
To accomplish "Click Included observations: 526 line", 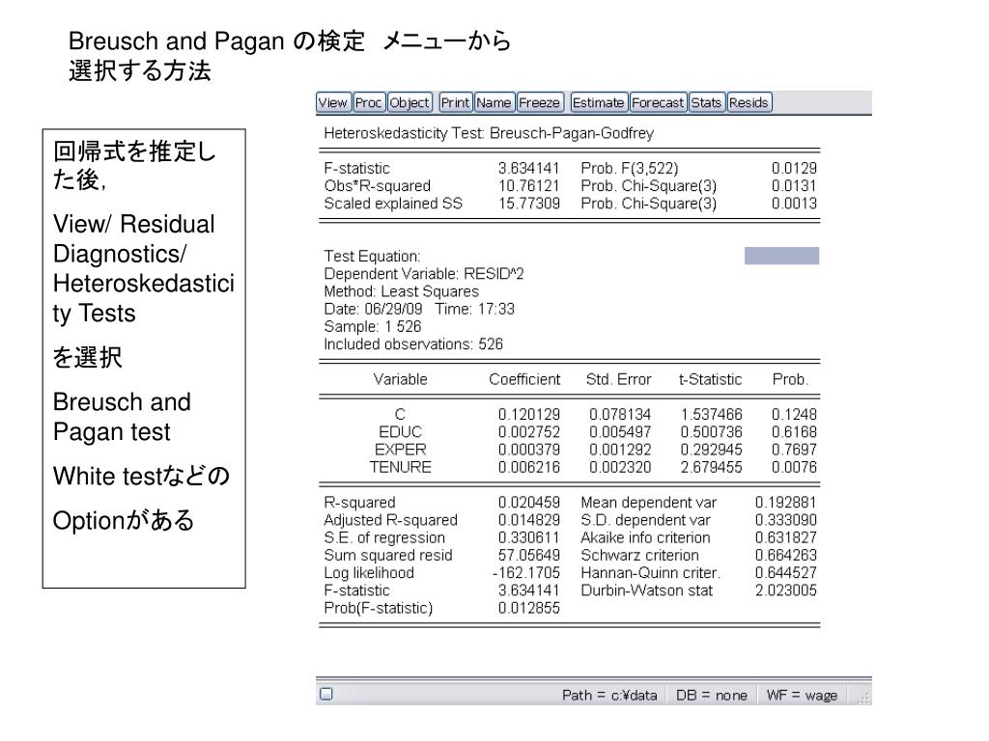I will [x=413, y=344].
